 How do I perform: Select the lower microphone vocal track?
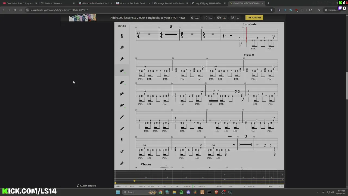coord(122,140)
